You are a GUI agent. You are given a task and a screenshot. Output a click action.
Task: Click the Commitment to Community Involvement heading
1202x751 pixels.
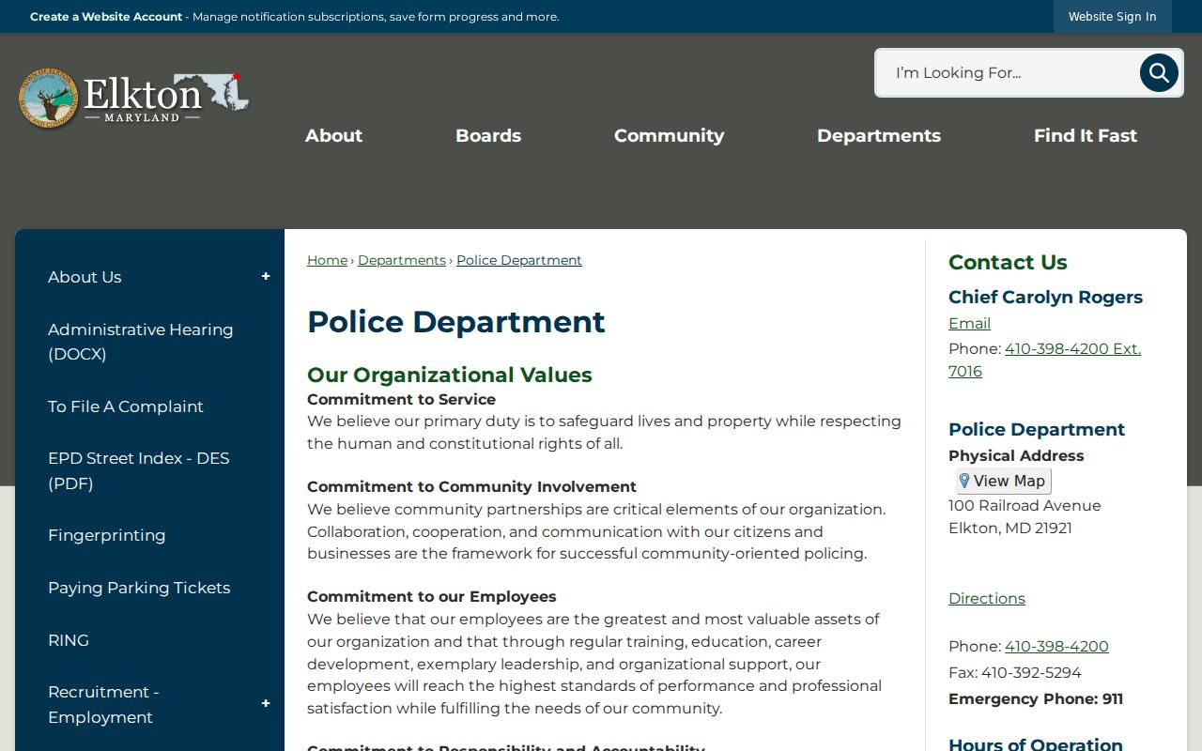471,486
